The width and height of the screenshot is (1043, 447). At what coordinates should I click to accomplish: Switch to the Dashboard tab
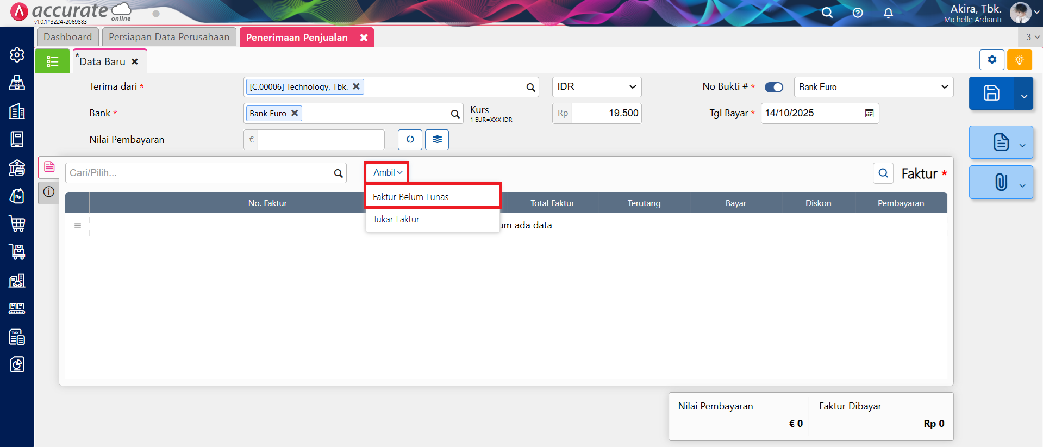pyautogui.click(x=68, y=37)
